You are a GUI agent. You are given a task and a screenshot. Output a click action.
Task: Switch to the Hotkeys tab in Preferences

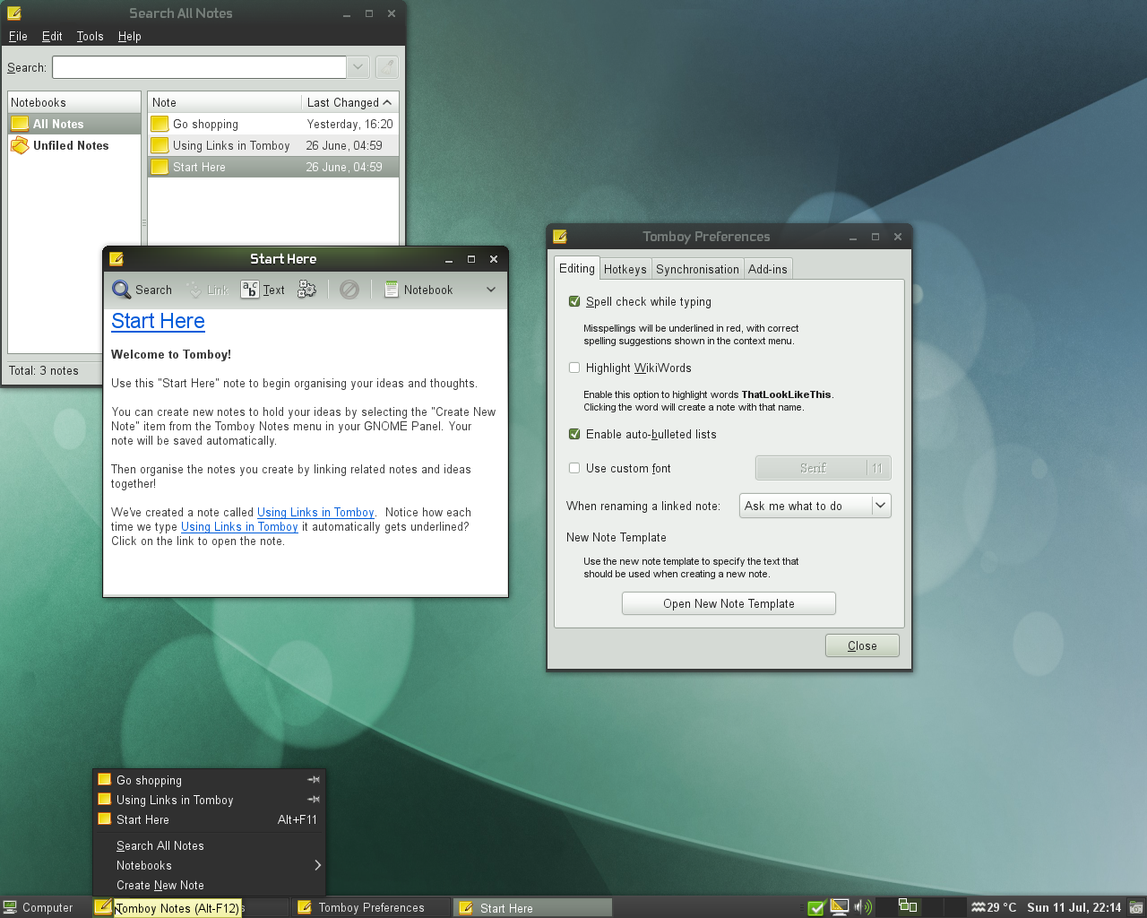(x=625, y=269)
